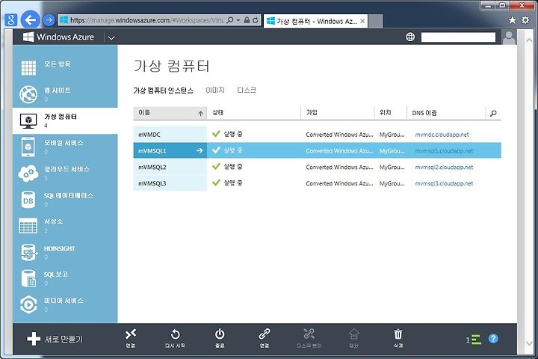Click the portal search input field
Viewport: 538px width, 359px height.
(458, 37)
